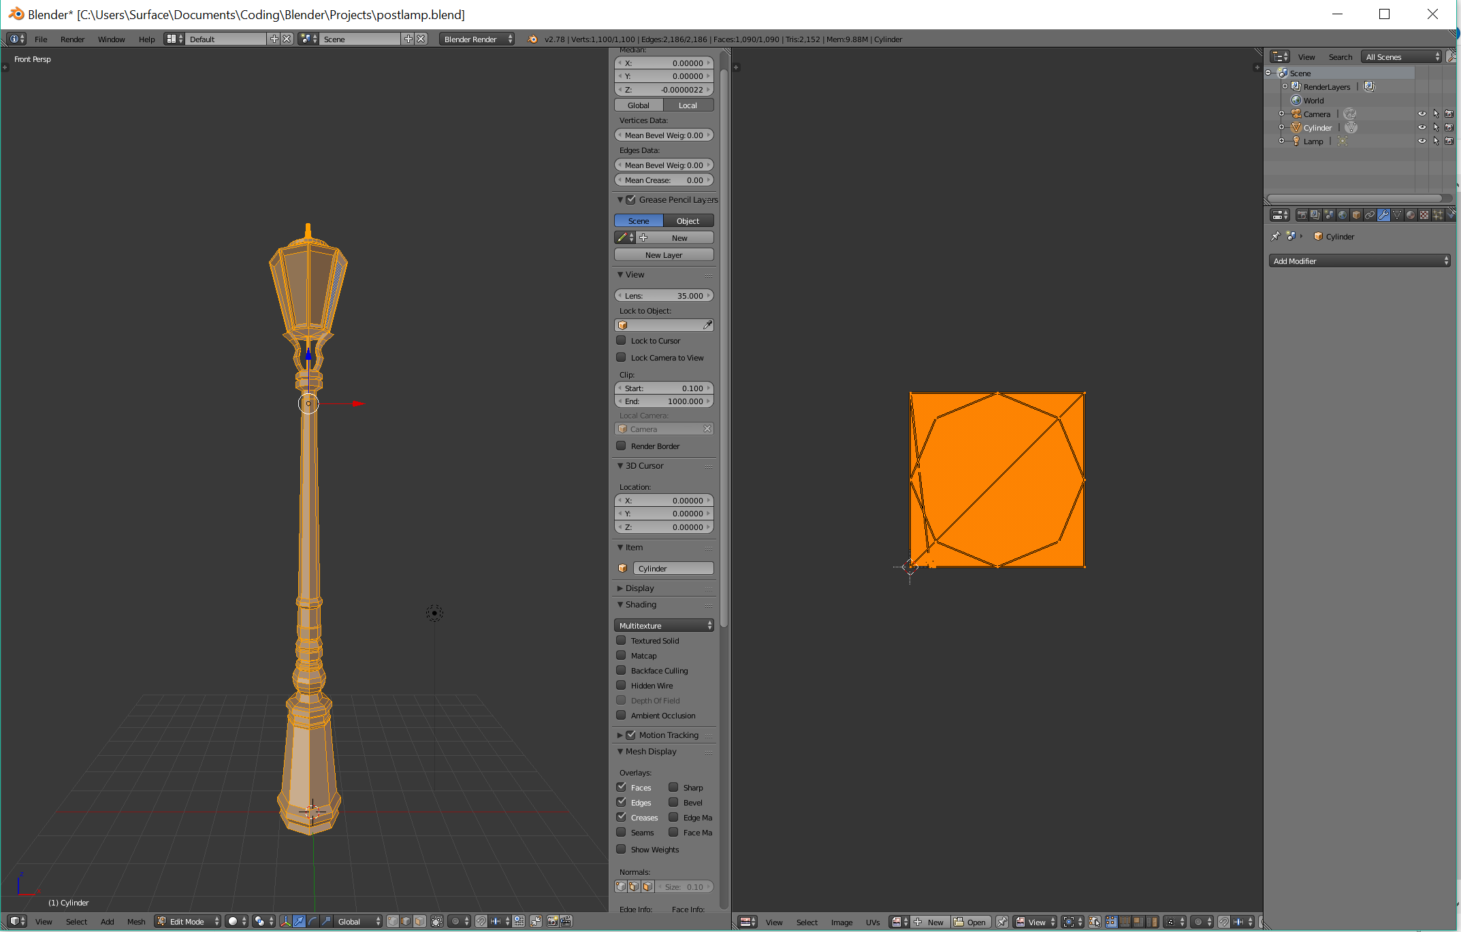Click the Open image button

click(971, 922)
